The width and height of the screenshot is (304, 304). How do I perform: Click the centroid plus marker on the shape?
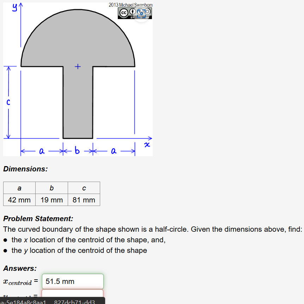coord(78,66)
